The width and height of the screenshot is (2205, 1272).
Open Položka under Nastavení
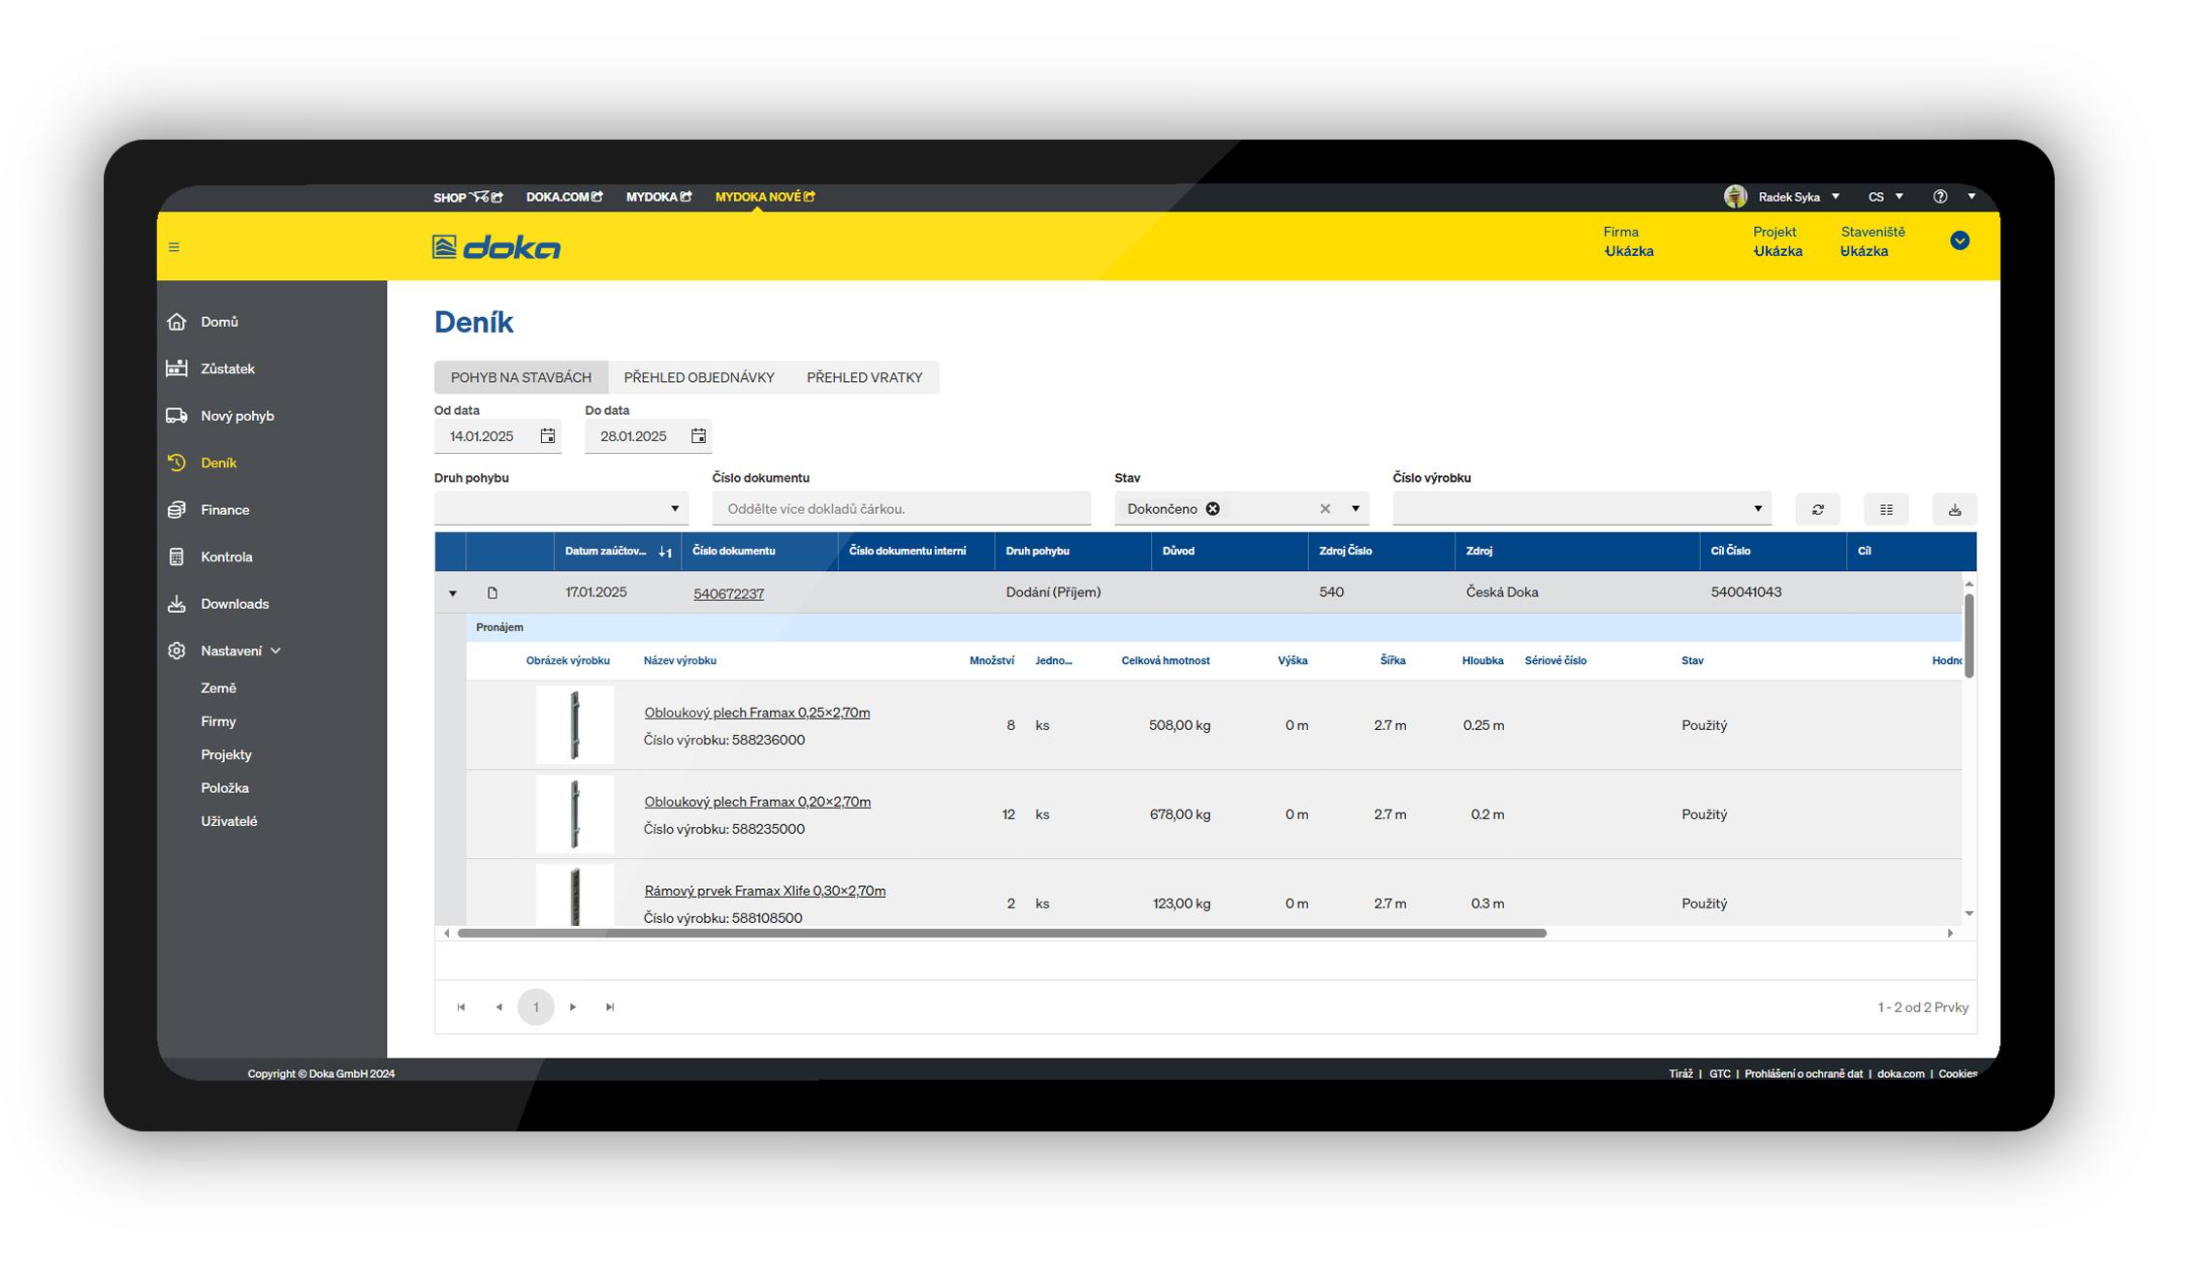225,788
